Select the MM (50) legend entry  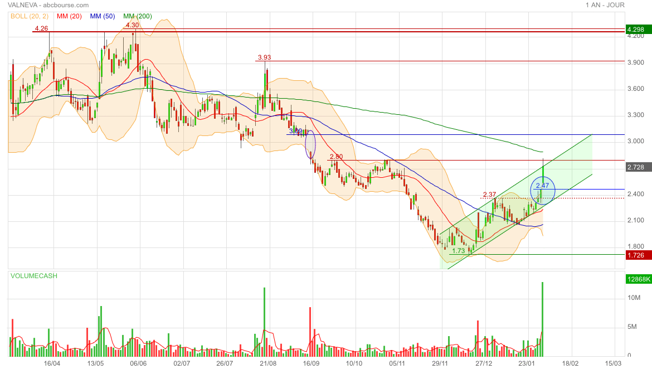[x=103, y=16]
